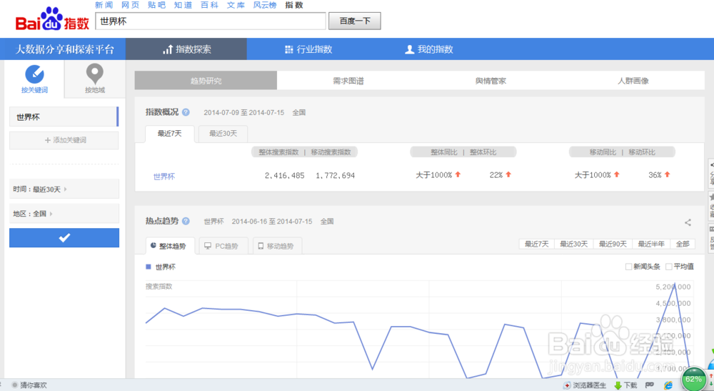This screenshot has width=714, height=391.
Task: Focus the top search input field
Action: pyautogui.click(x=211, y=21)
